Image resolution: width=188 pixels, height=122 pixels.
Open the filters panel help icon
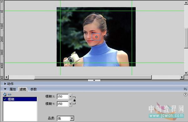tap(185, 95)
